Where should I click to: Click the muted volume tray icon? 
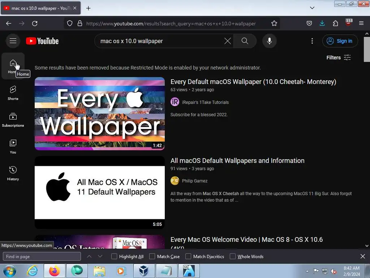coord(334,271)
